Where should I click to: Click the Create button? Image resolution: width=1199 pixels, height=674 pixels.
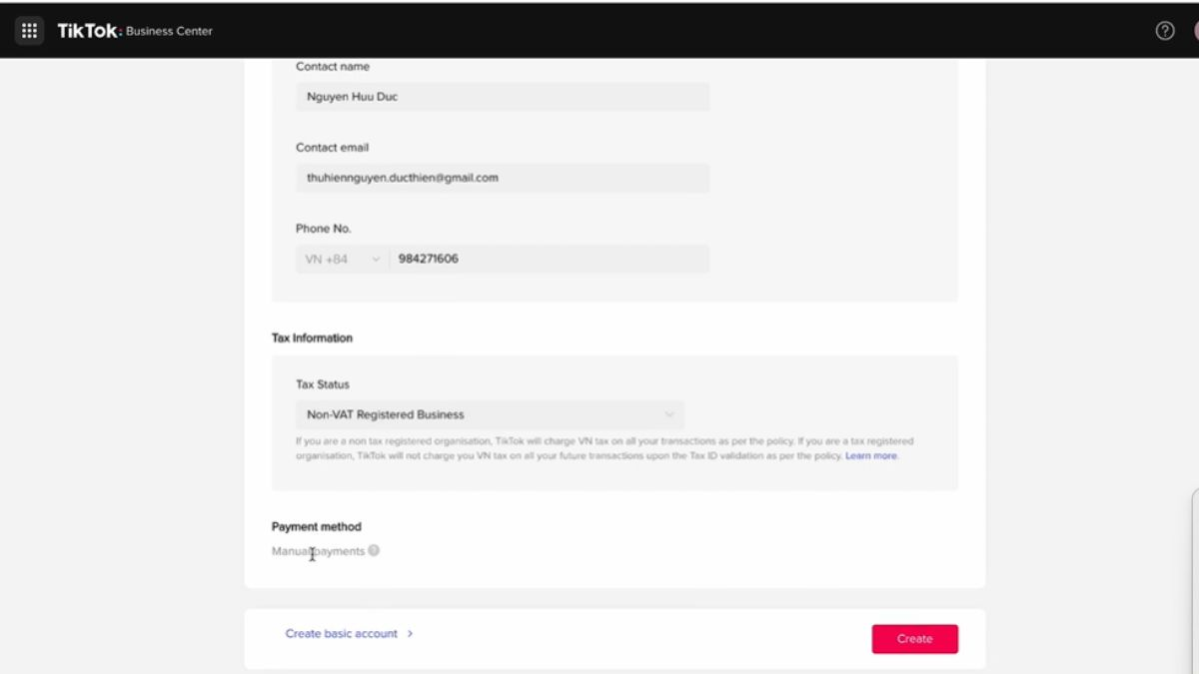[x=914, y=639]
